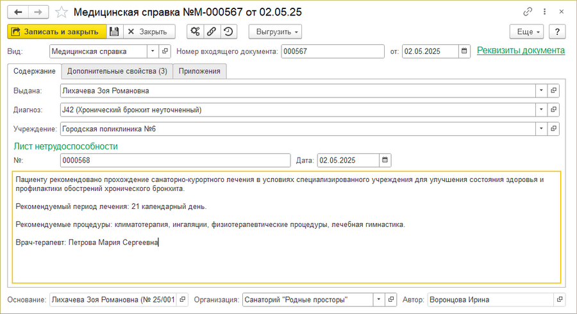Click the sick leave number field 0000568

[176, 160]
